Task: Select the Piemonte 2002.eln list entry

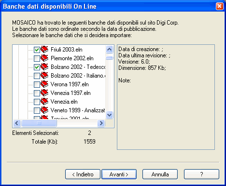Action: [x=72, y=58]
